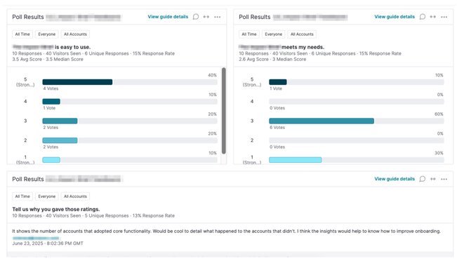This screenshot has height=261, width=457.
Task: Open comments on easy to use poll
Action: [x=196, y=17]
